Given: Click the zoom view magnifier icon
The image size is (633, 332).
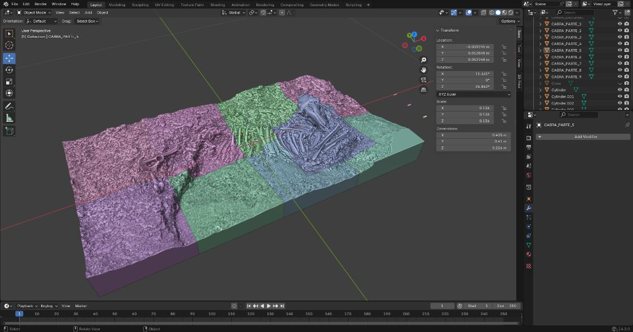Looking at the screenshot, I should (x=423, y=60).
